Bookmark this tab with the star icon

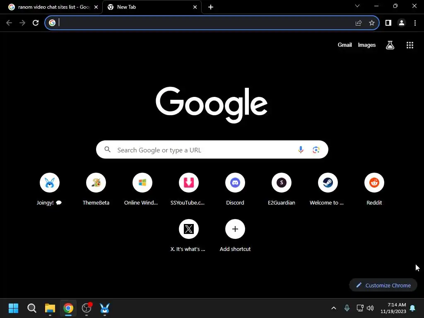tap(372, 23)
